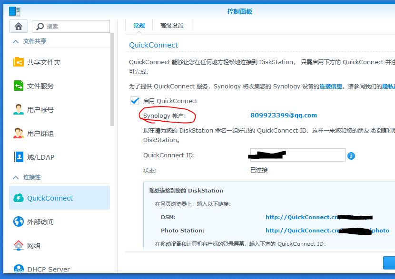
Task: Select 域/LDAP in sidebar
Action: (x=40, y=157)
